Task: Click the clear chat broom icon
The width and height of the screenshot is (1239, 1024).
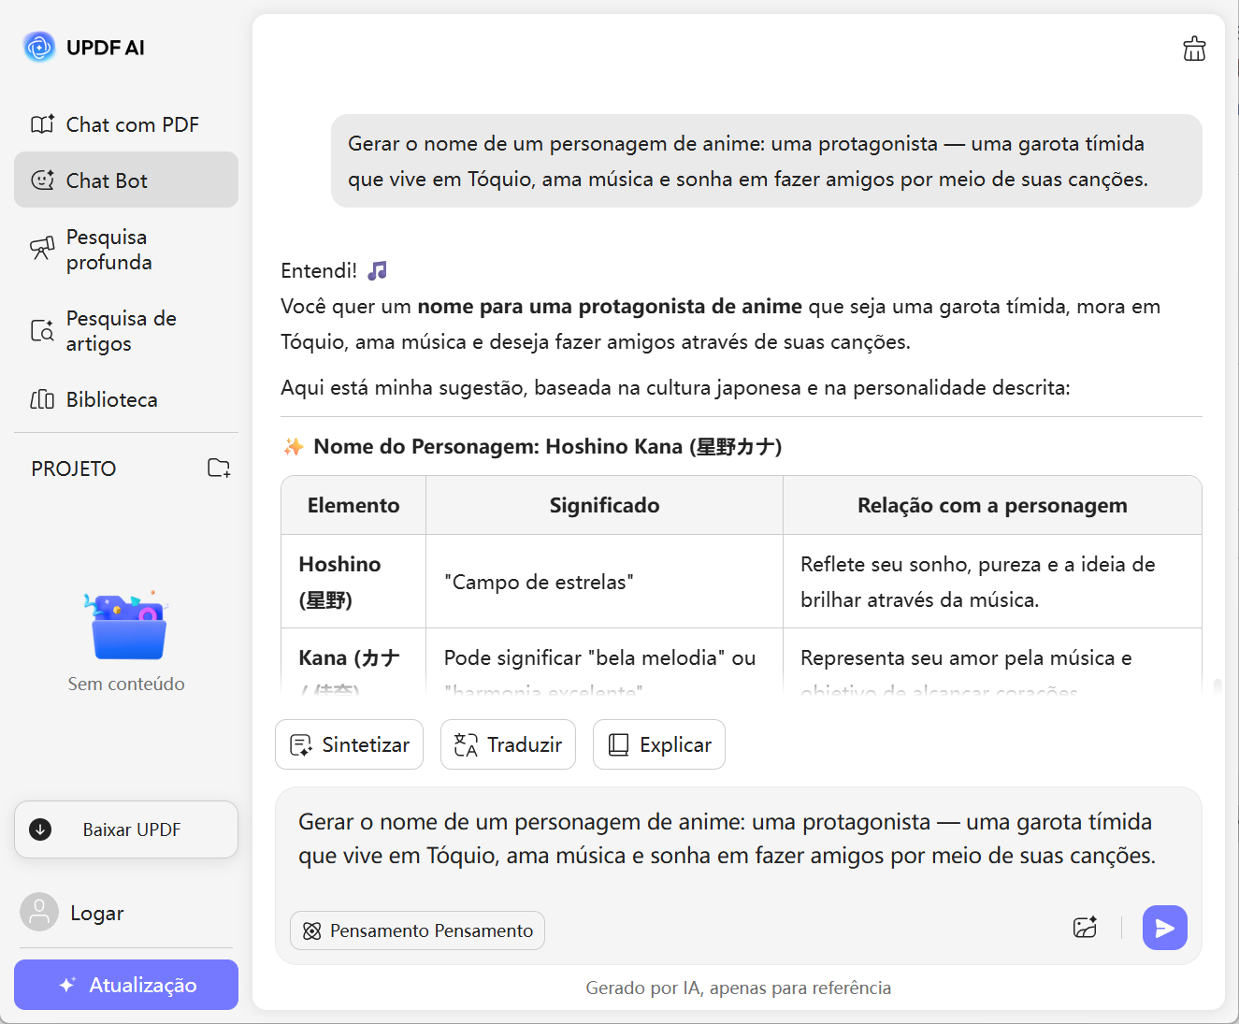Action: click(x=1194, y=49)
